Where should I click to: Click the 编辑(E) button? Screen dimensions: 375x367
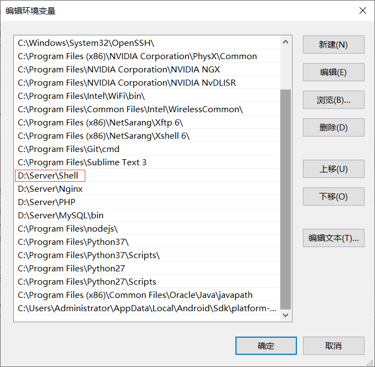(333, 72)
